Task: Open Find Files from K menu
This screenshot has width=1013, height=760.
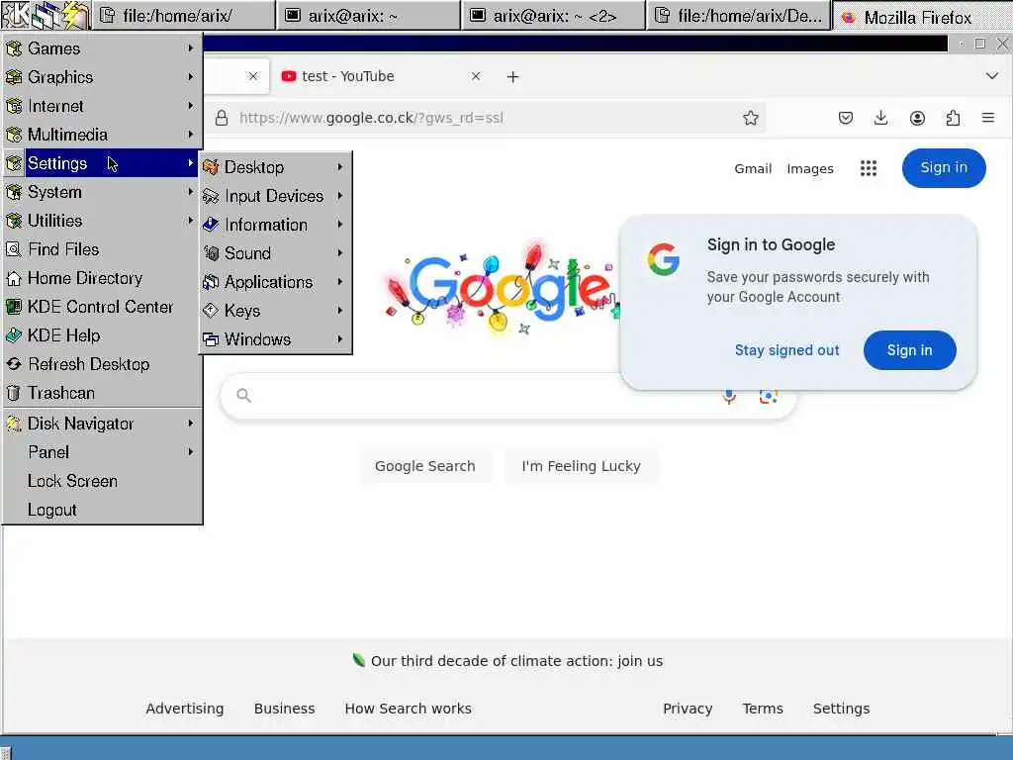Action: tap(102, 249)
